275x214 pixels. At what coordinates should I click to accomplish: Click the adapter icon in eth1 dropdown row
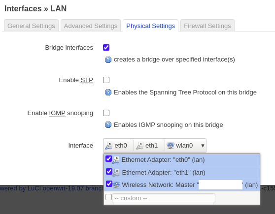tap(116, 173)
